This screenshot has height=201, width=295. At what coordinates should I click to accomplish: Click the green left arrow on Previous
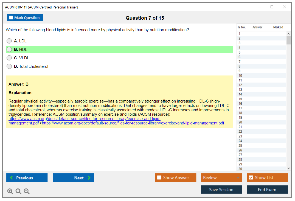[x=12, y=178]
